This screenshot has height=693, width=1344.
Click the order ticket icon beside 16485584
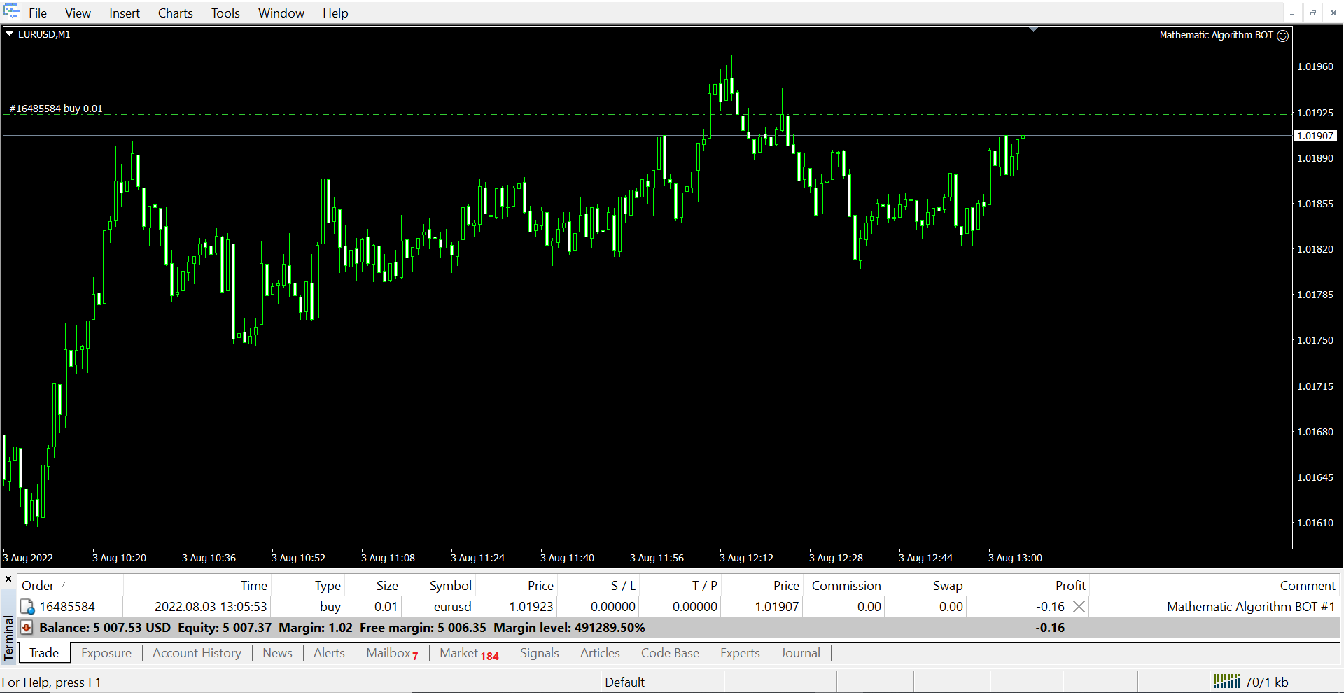[27, 607]
